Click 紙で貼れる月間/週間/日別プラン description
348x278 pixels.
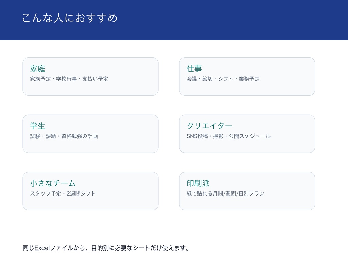226,193
